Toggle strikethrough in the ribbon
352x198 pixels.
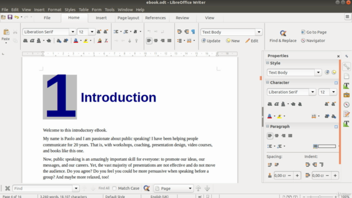49,41
